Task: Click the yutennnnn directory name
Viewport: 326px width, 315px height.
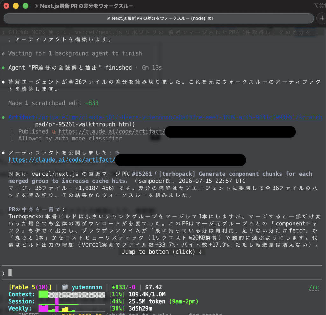Action: click(x=87, y=287)
